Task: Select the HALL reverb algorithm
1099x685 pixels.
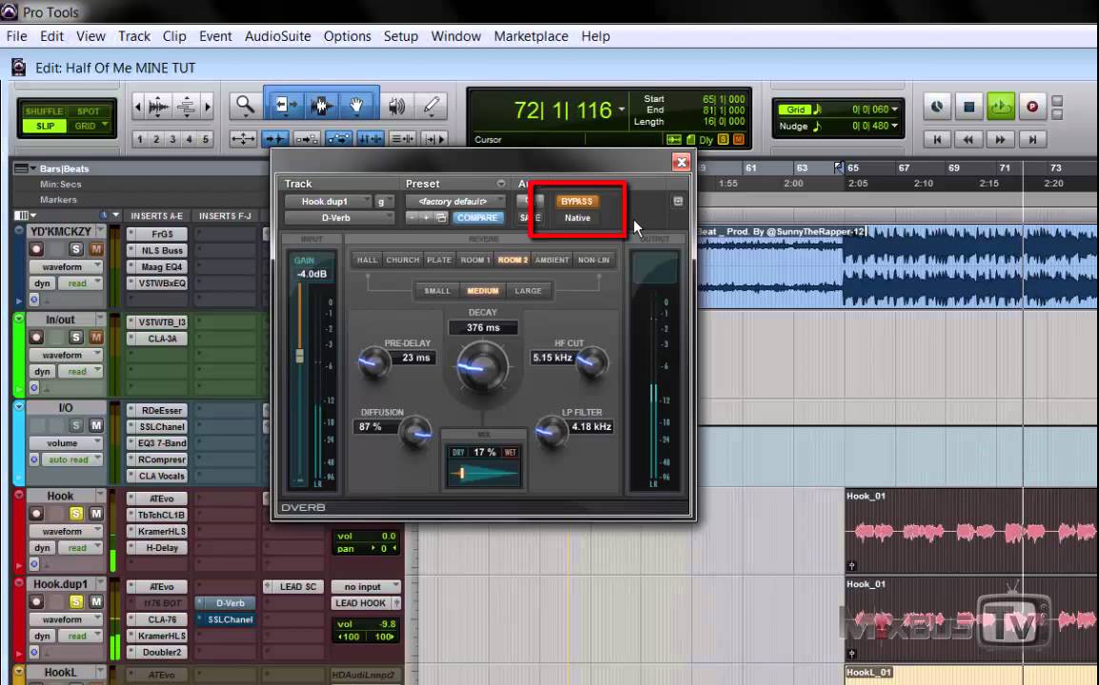Action: (367, 260)
